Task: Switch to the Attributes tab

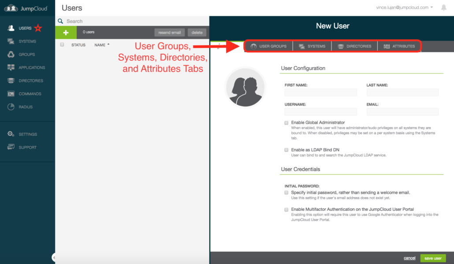Action: pos(399,46)
